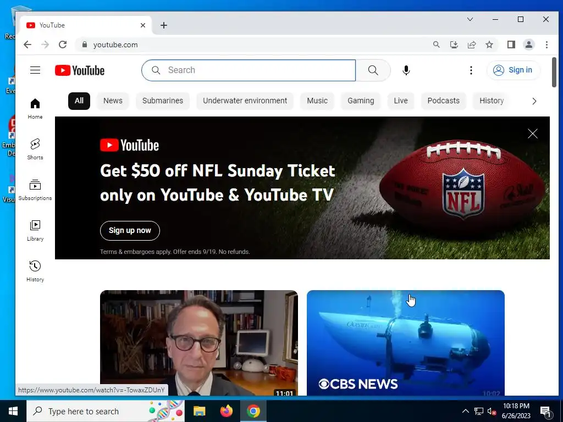Click the youtube.com address bar URL
The image size is (563, 422).
click(115, 45)
